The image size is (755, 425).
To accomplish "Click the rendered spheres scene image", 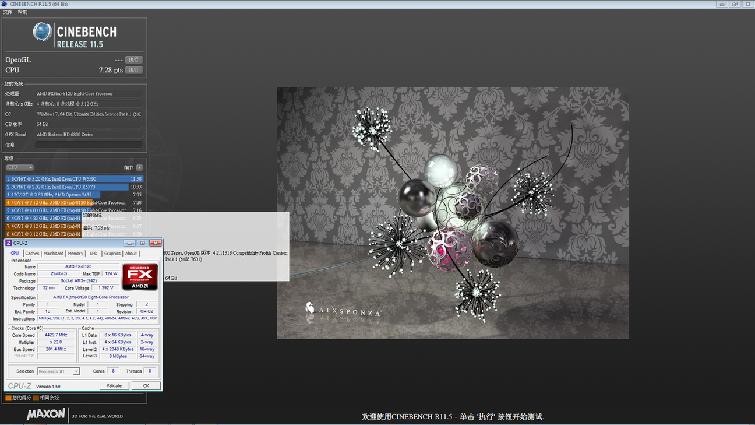I will point(453,213).
